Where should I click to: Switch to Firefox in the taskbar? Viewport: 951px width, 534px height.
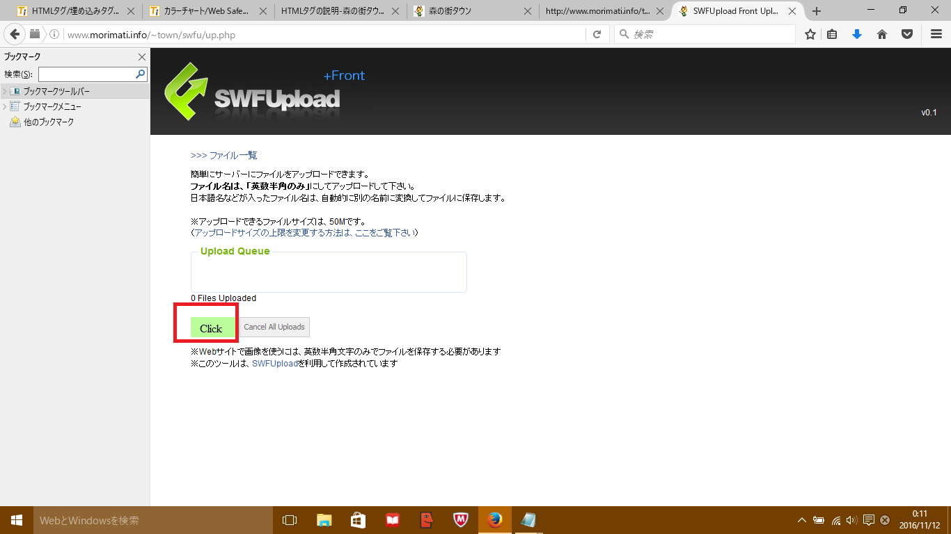[x=495, y=520]
